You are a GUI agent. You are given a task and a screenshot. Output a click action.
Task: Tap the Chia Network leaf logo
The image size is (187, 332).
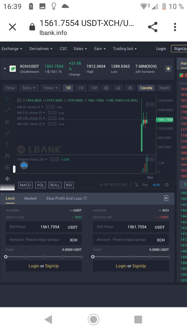click(x=13, y=69)
